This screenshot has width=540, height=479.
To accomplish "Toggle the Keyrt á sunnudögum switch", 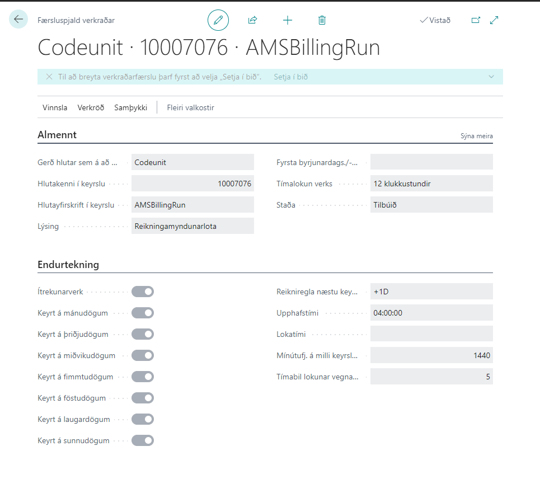I will [x=143, y=440].
